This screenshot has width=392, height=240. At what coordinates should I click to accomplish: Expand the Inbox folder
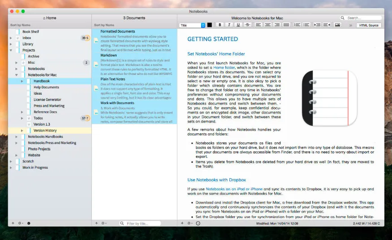pyautogui.click(x=11, y=38)
